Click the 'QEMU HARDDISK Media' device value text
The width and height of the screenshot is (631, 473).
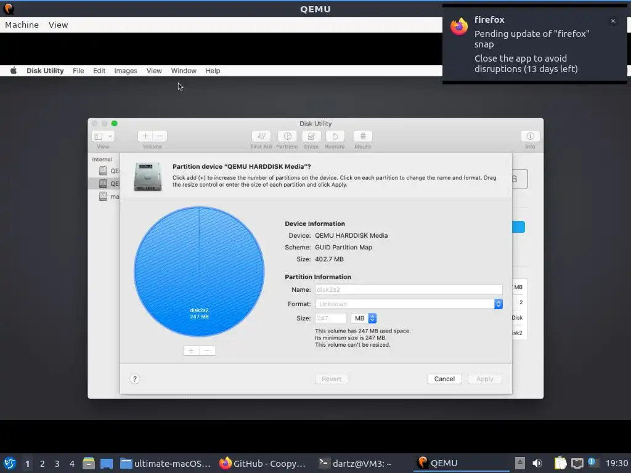(x=351, y=235)
